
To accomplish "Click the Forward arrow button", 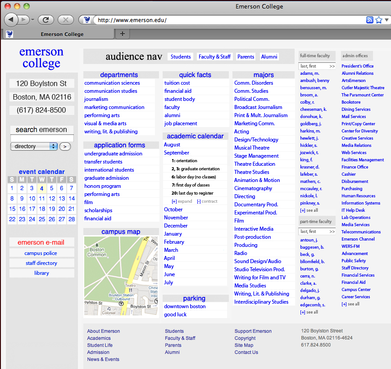I will pyautogui.click(x=25, y=19).
